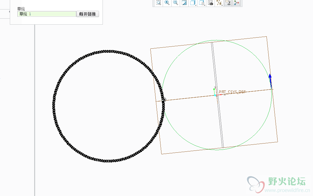Viewport: 313px width, 196px height.
Task: Open the Saved Orientations dropdown
Action: 202,3
